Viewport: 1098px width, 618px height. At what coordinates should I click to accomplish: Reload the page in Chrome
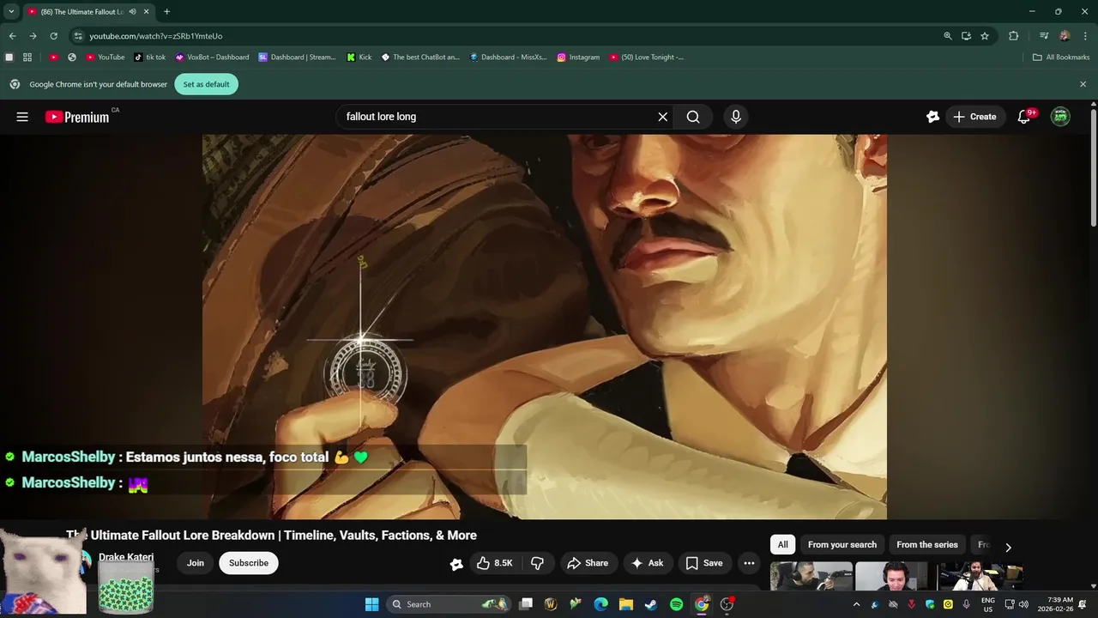tap(53, 36)
